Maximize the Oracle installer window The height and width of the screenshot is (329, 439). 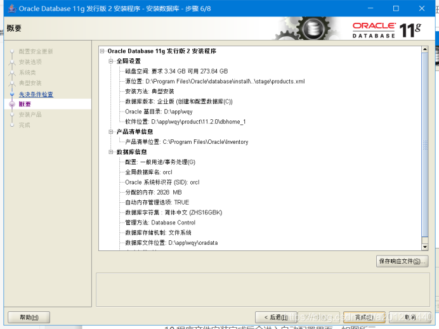click(396, 8)
